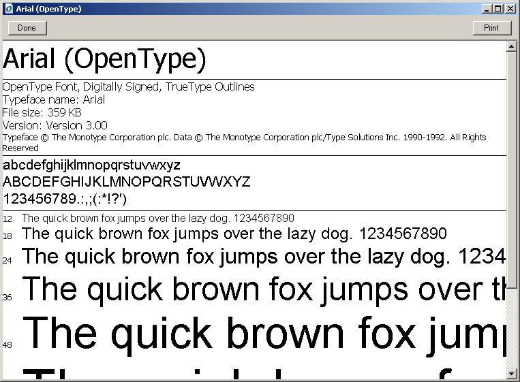Viewport: 520px width, 382px height.
Task: Click the window title 'Arial (OpenType)'
Action: pos(48,9)
